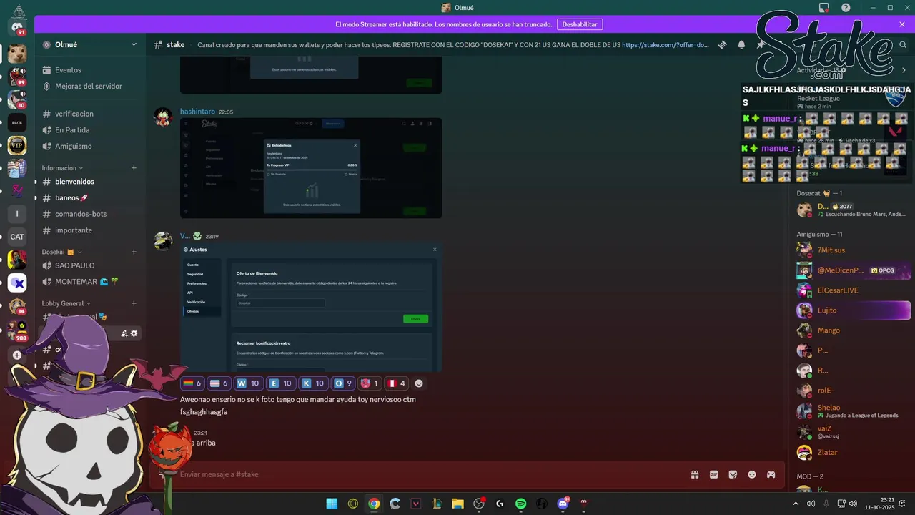Toggle the rainbow flag reaction
Image resolution: width=915 pixels, height=515 pixels.
click(193, 383)
